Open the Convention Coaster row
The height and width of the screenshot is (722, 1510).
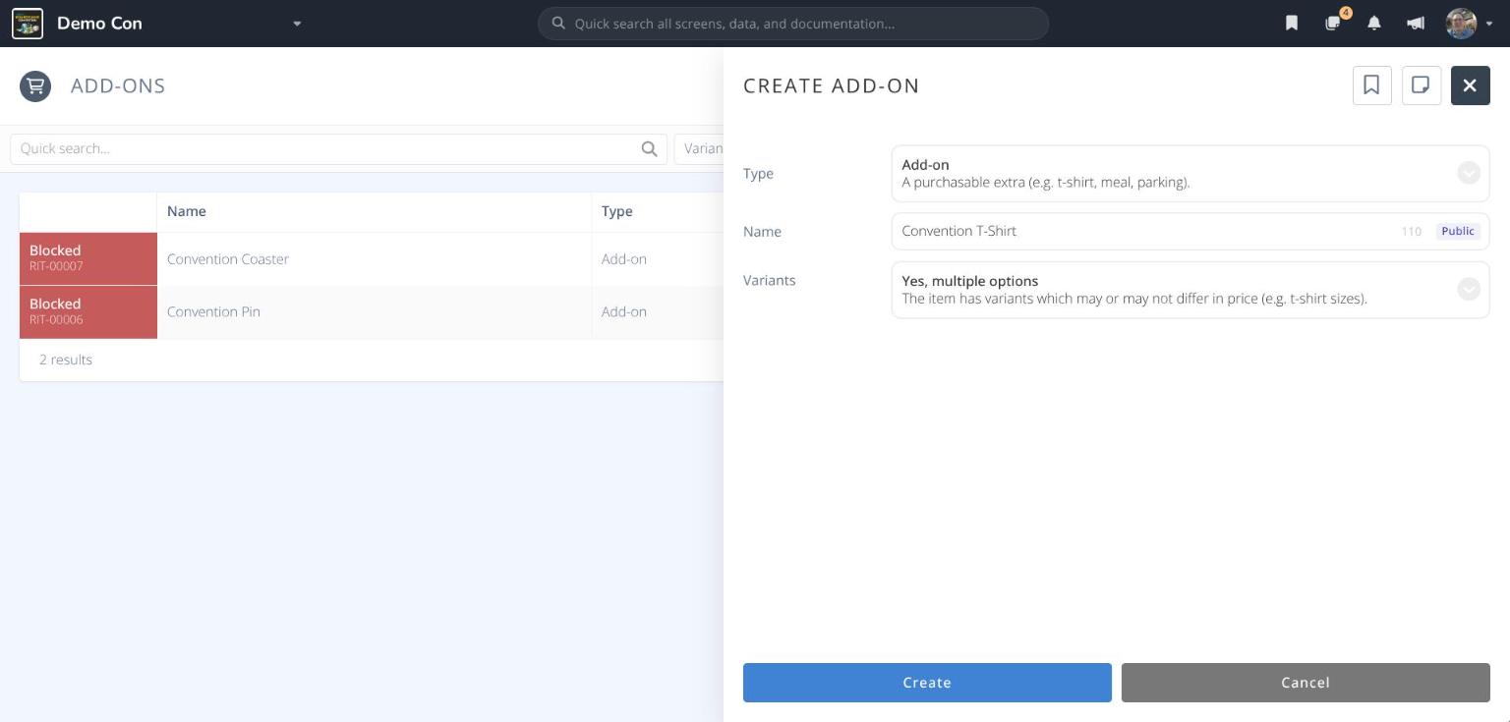click(x=372, y=259)
